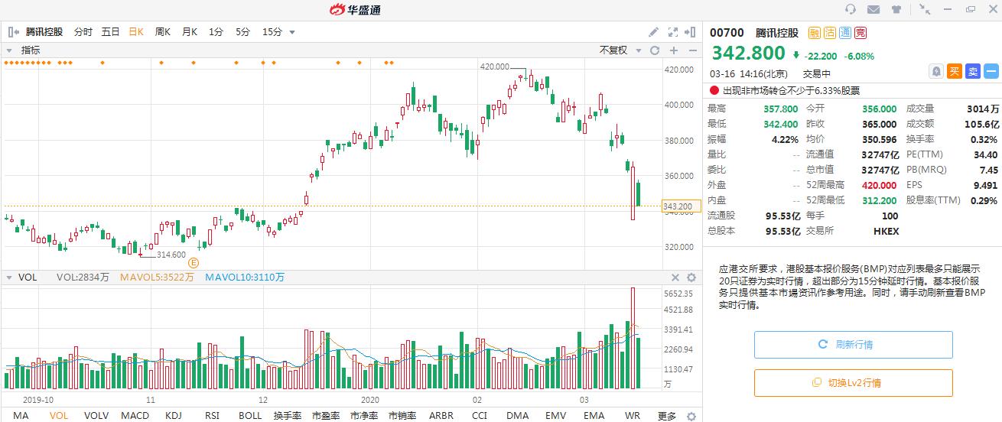Click the pencil drawing tool icon
1002x422 pixels.
click(653, 32)
